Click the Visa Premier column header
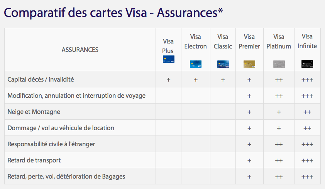The height and width of the screenshot is (189, 325). click(249, 42)
